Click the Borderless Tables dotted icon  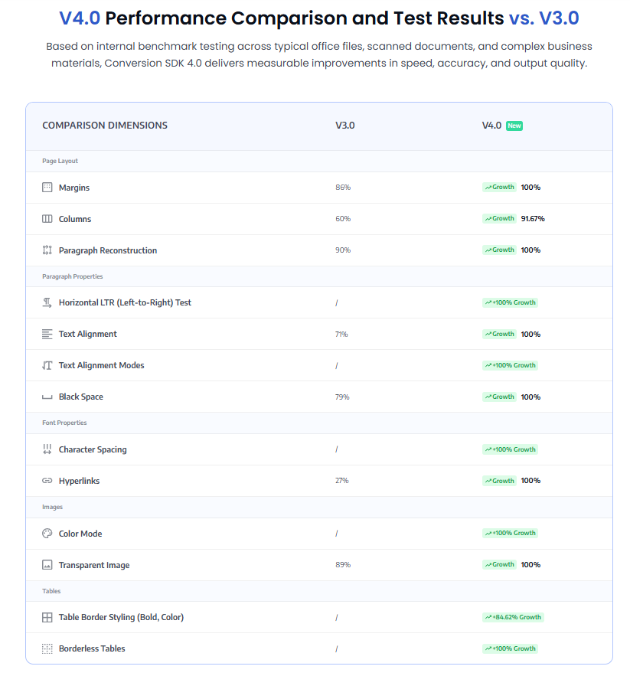(x=47, y=649)
